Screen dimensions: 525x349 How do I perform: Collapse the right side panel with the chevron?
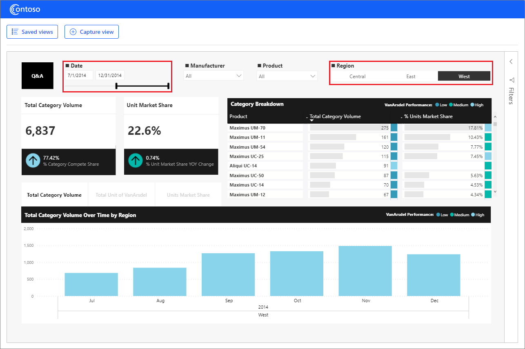coord(511,61)
